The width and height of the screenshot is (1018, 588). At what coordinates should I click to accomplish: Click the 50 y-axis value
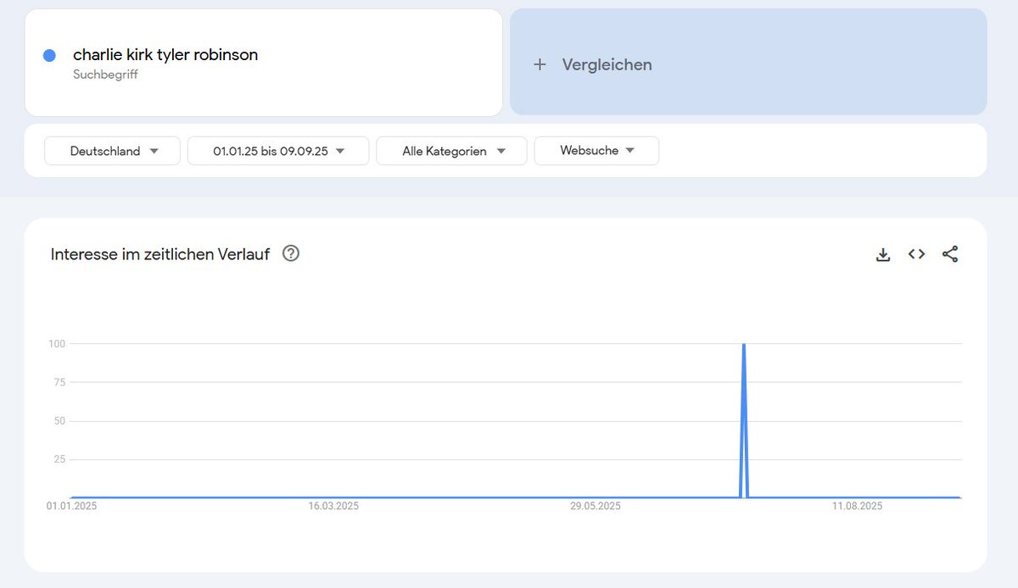[59, 421]
